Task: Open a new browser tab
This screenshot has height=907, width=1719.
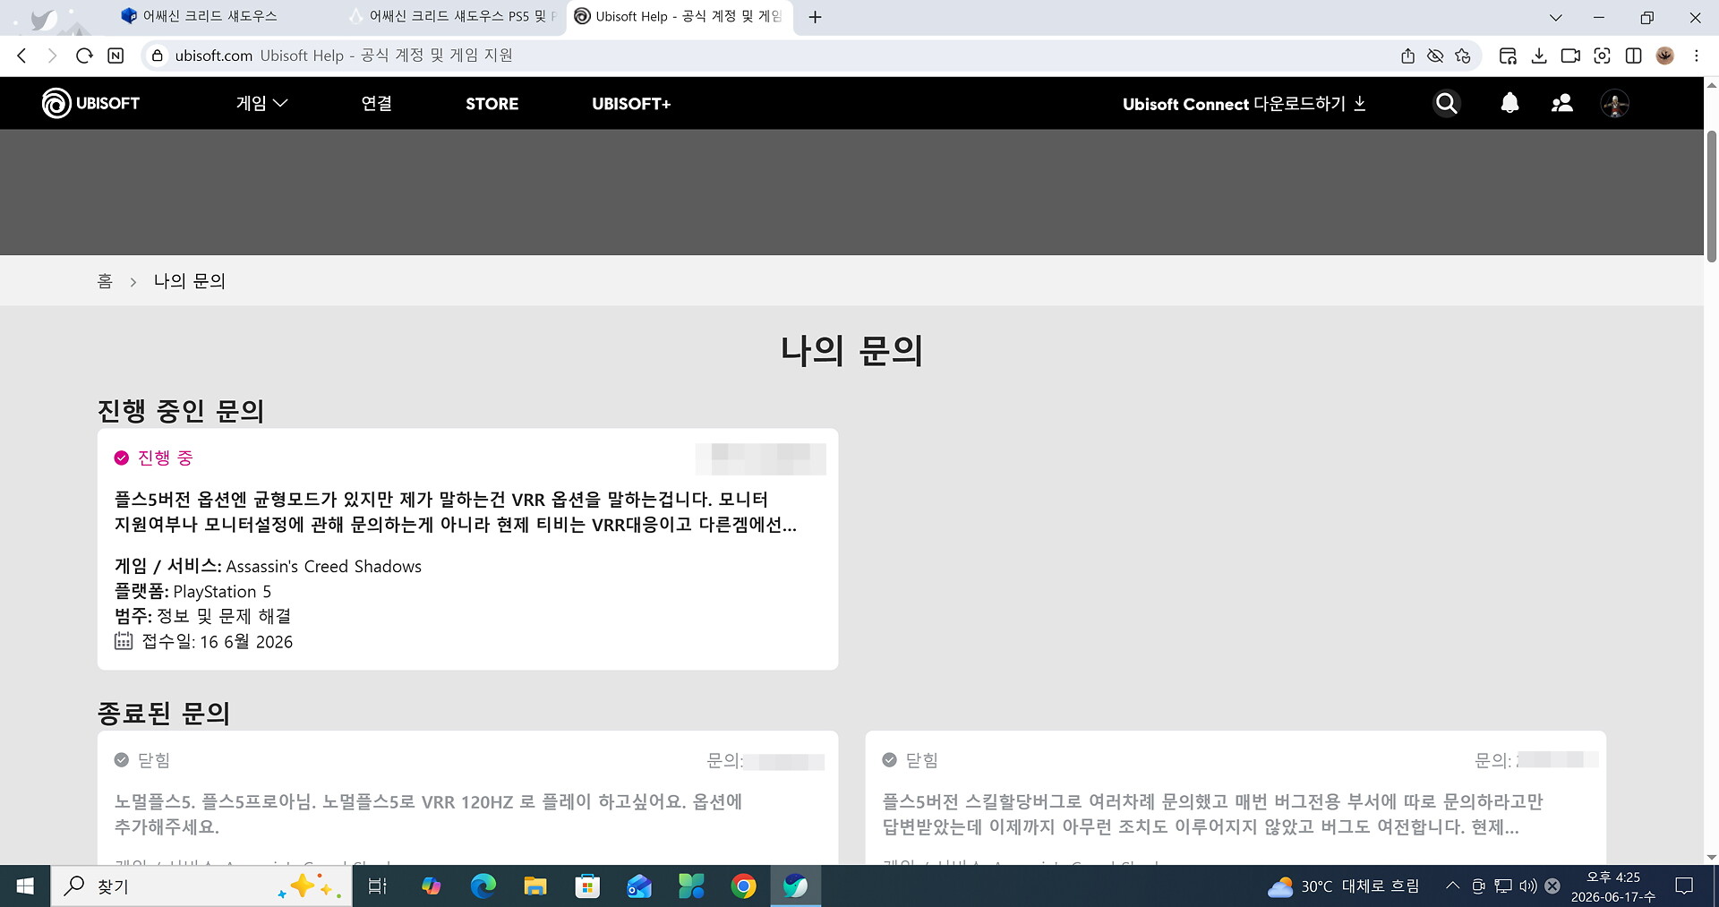Action: click(x=815, y=17)
